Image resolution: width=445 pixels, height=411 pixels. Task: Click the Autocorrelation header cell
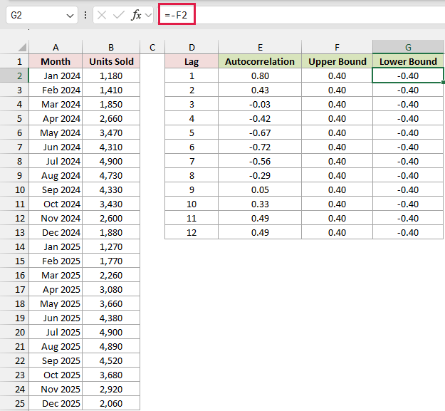260,61
